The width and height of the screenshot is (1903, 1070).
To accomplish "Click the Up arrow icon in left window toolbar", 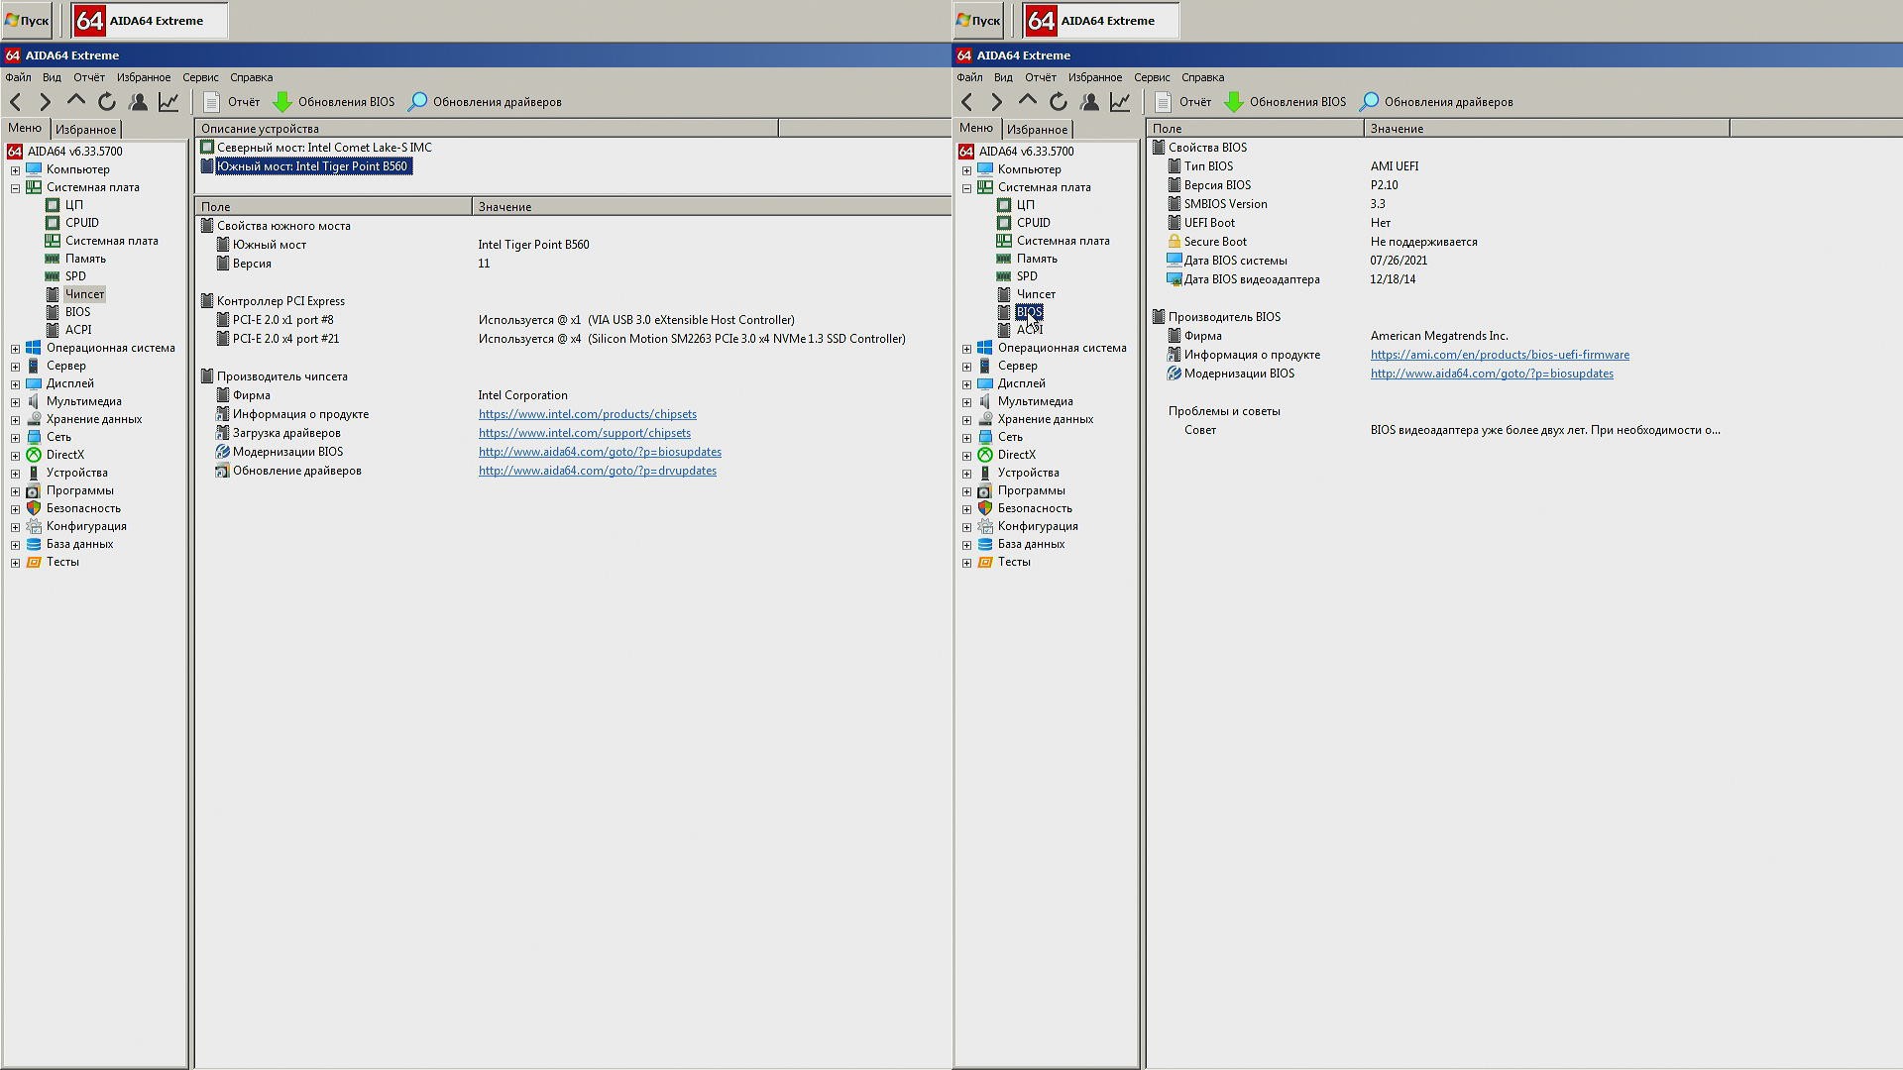I will [x=76, y=102].
